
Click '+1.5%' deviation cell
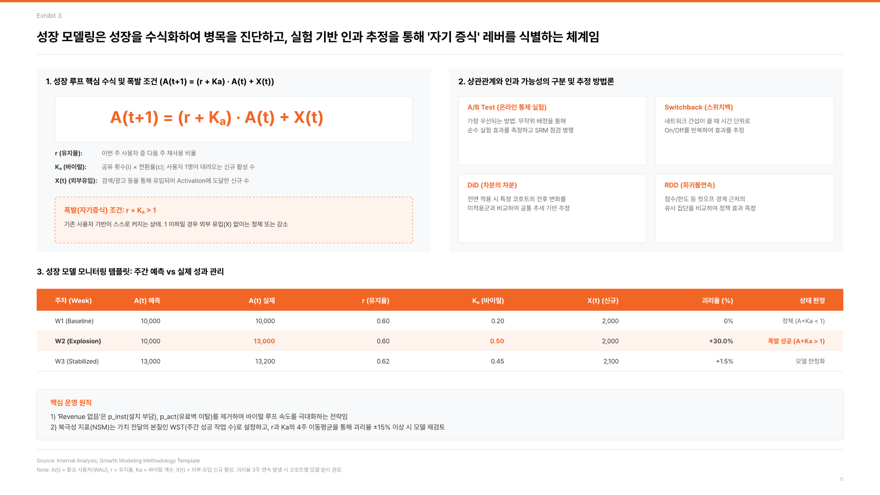(725, 361)
